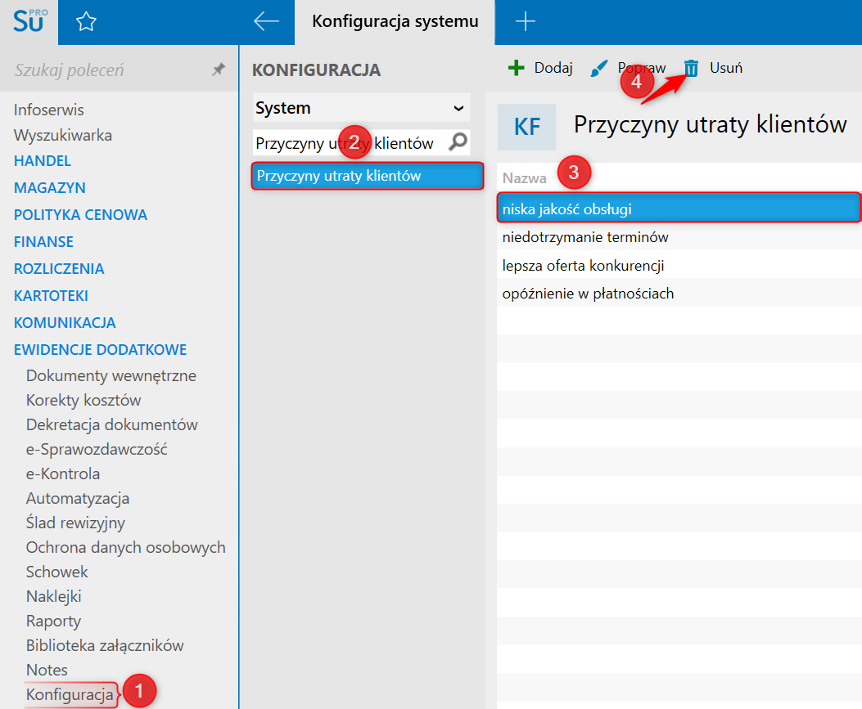
Task: Open favorites with the star icon
Action: (x=86, y=22)
